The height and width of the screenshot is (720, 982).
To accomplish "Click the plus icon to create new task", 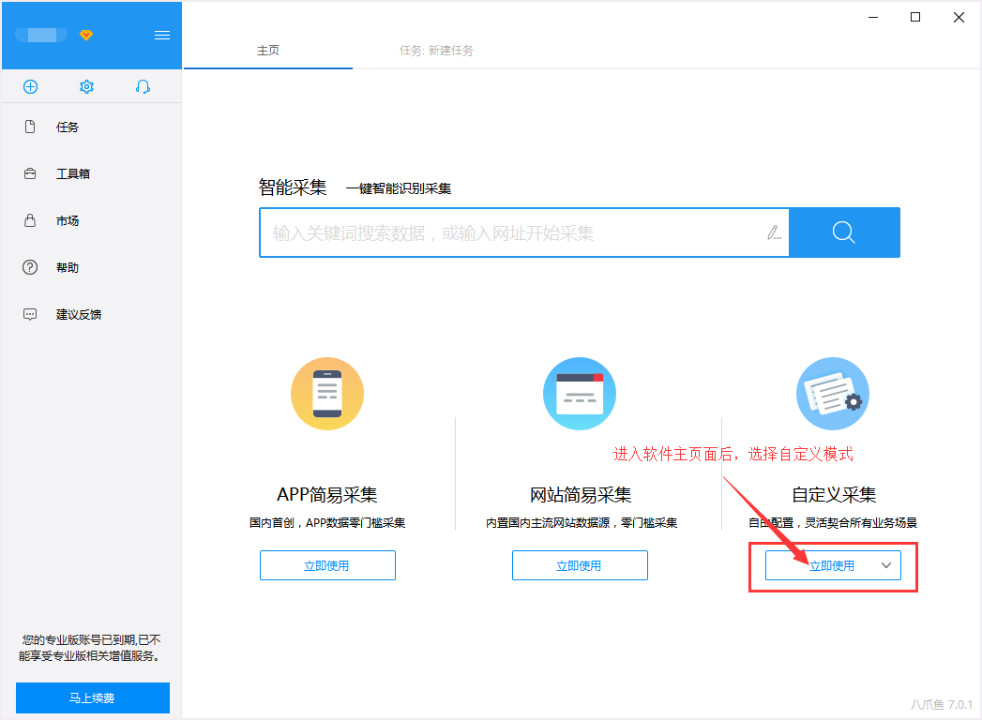I will click(x=30, y=86).
